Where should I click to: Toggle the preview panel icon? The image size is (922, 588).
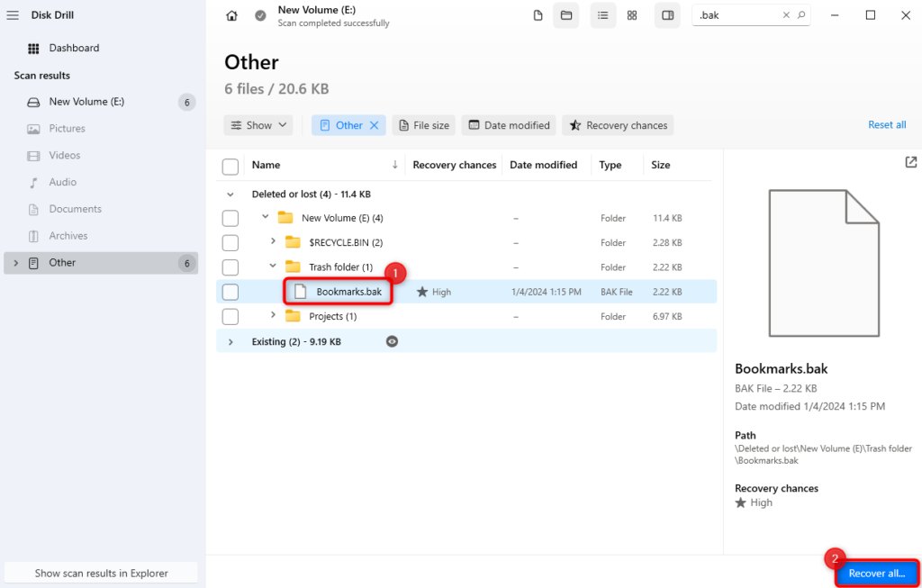click(x=667, y=15)
